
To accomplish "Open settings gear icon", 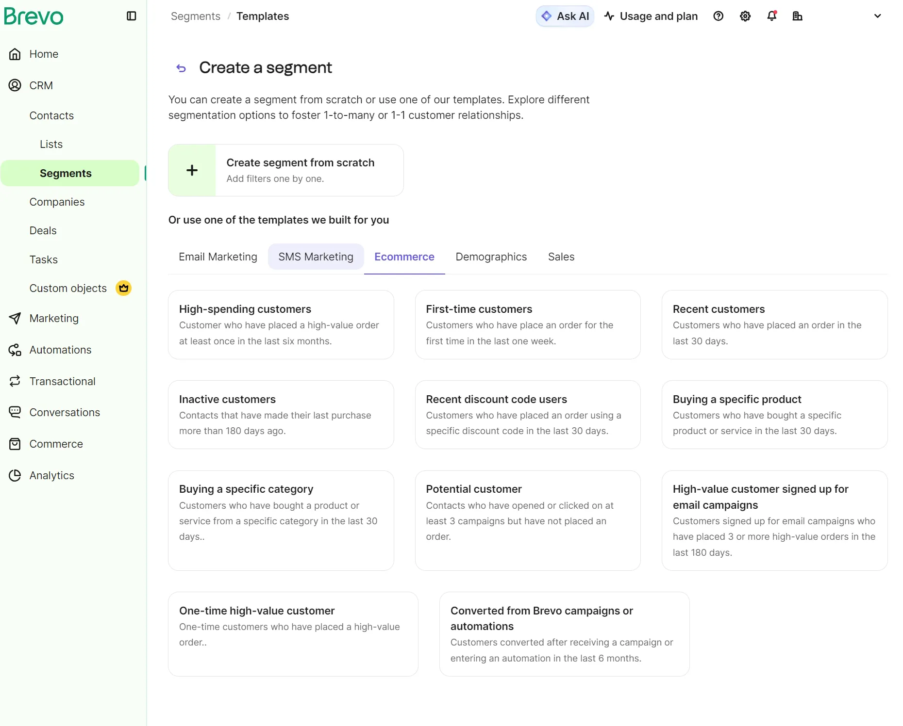I will tap(745, 16).
